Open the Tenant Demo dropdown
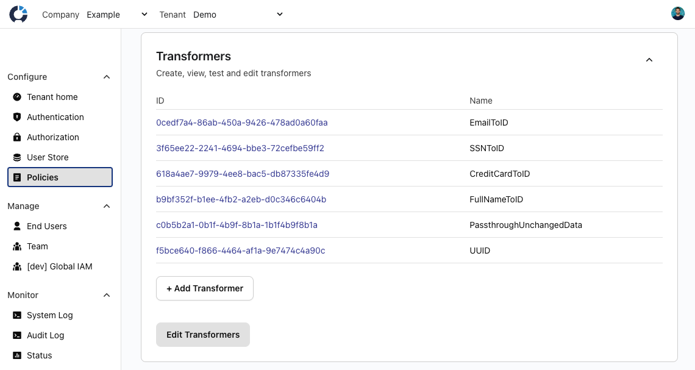This screenshot has width=695, height=370. 238,15
